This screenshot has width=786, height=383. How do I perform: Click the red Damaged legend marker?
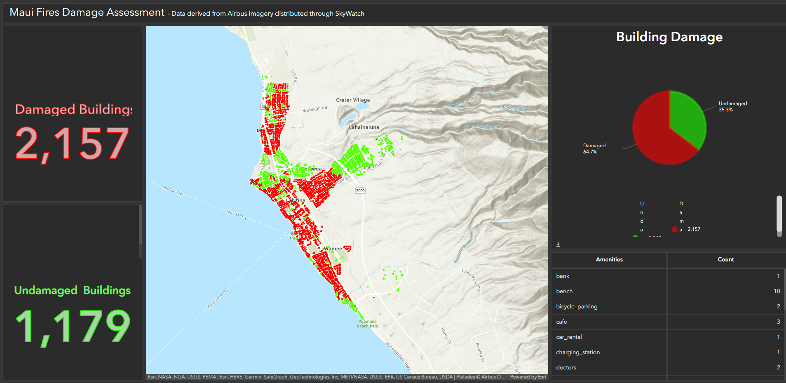click(x=675, y=229)
